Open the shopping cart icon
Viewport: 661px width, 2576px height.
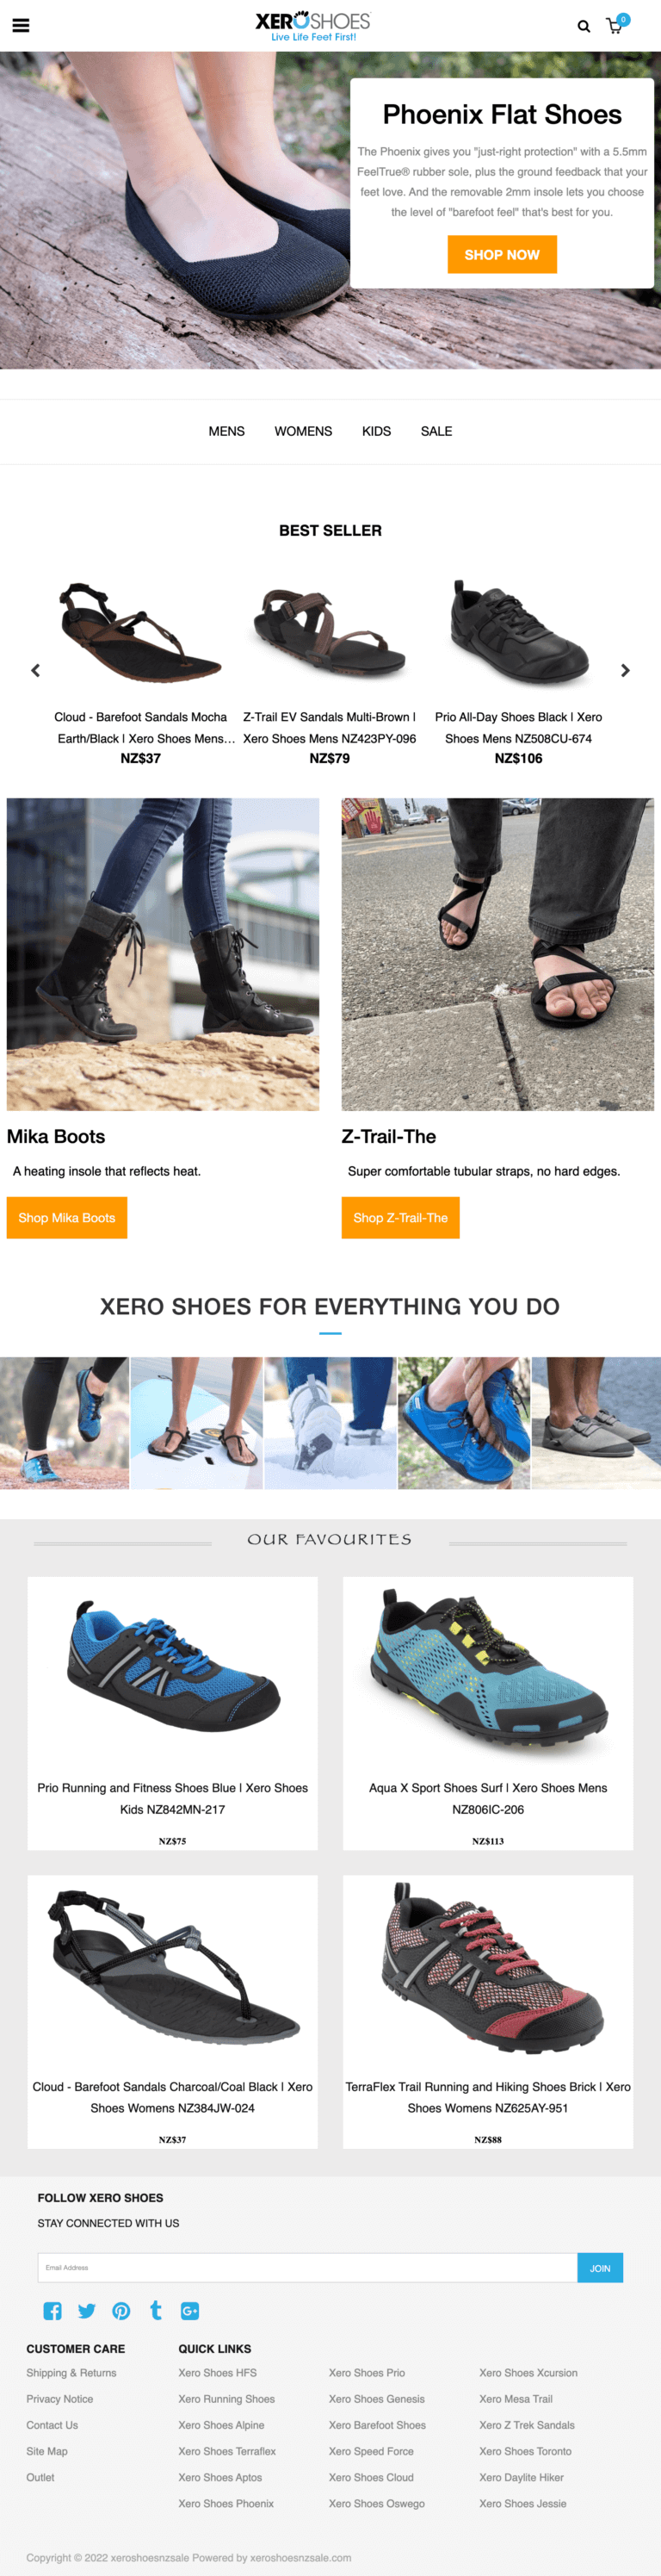click(615, 26)
